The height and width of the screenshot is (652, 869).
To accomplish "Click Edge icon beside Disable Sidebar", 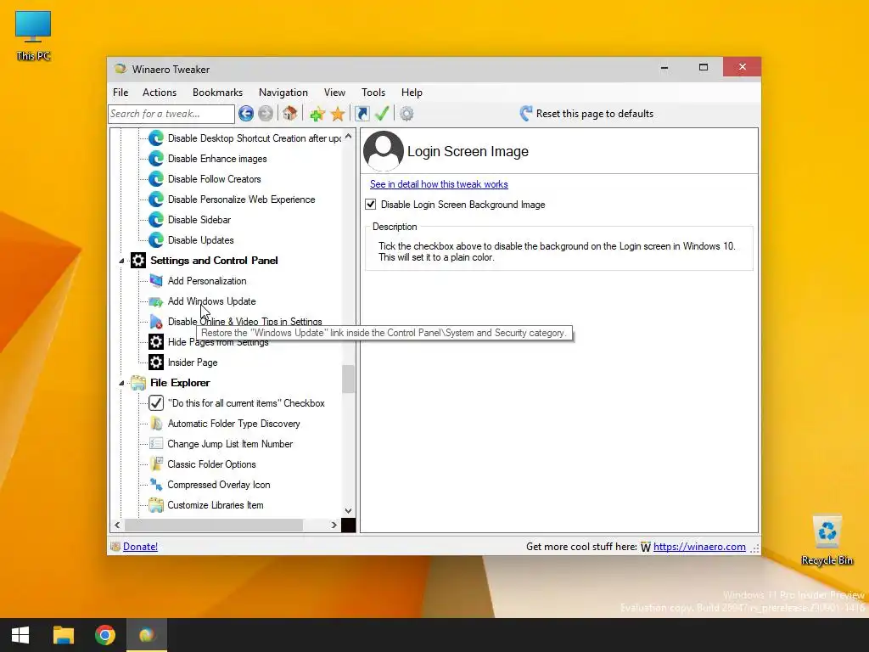I will [x=156, y=220].
